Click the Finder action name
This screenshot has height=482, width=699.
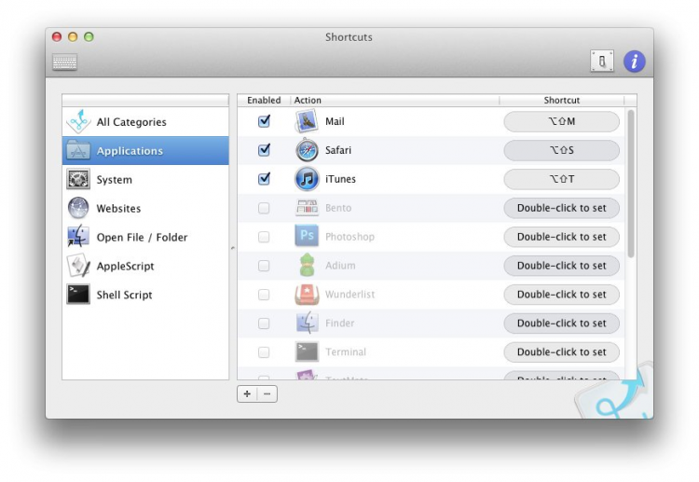[339, 324]
